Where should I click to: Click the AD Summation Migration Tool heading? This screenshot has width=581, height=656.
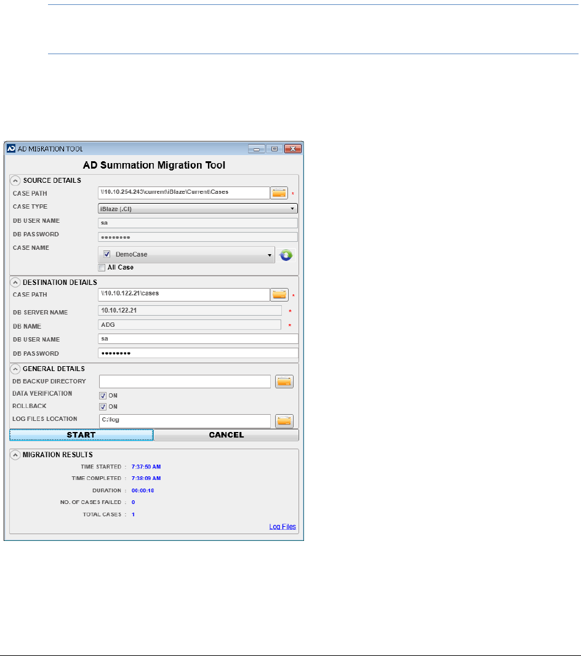(154, 166)
